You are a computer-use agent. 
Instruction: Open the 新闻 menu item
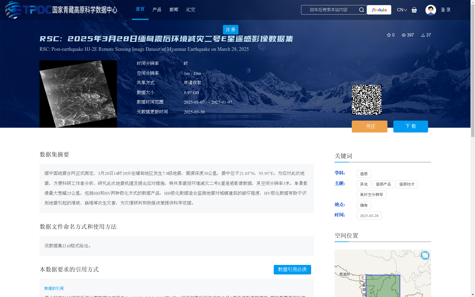[174, 10]
